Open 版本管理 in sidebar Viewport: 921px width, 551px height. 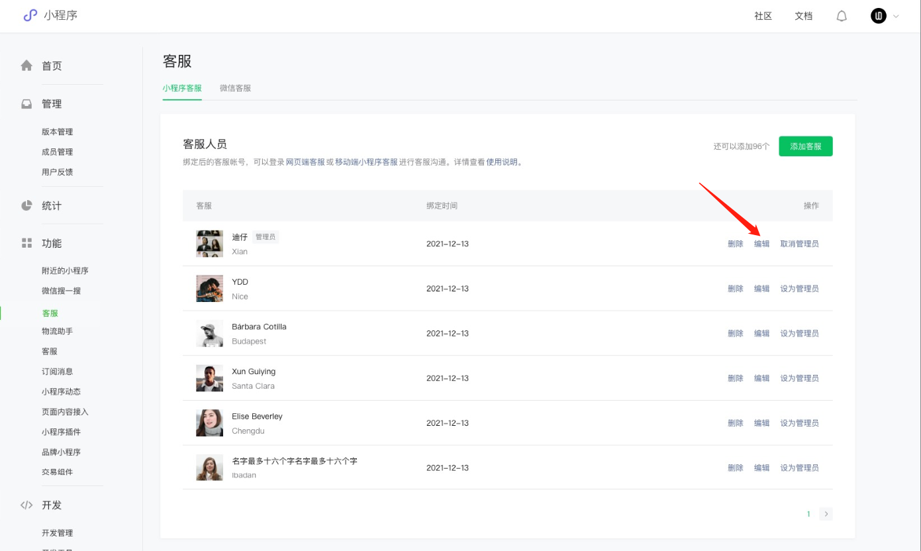click(x=57, y=132)
